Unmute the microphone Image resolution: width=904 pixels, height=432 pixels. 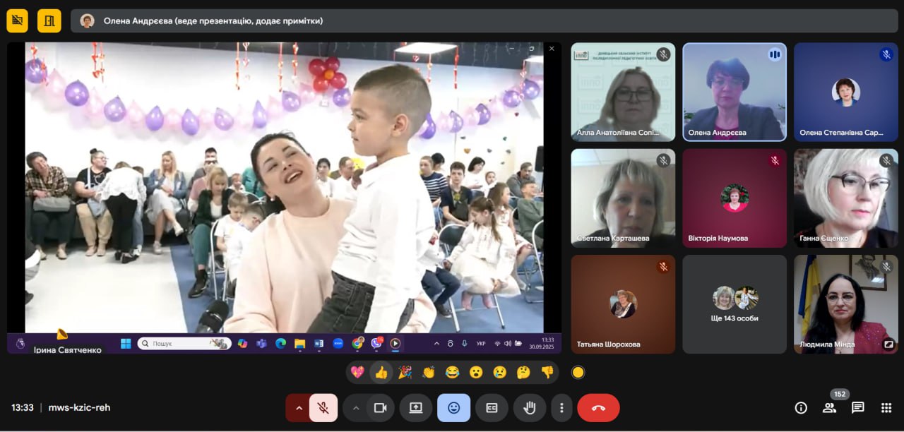323,407
